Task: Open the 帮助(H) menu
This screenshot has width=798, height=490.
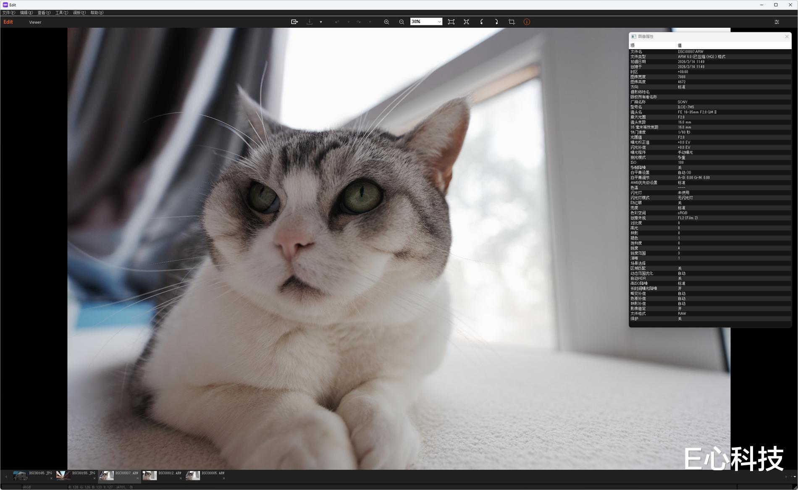Action: [97, 13]
